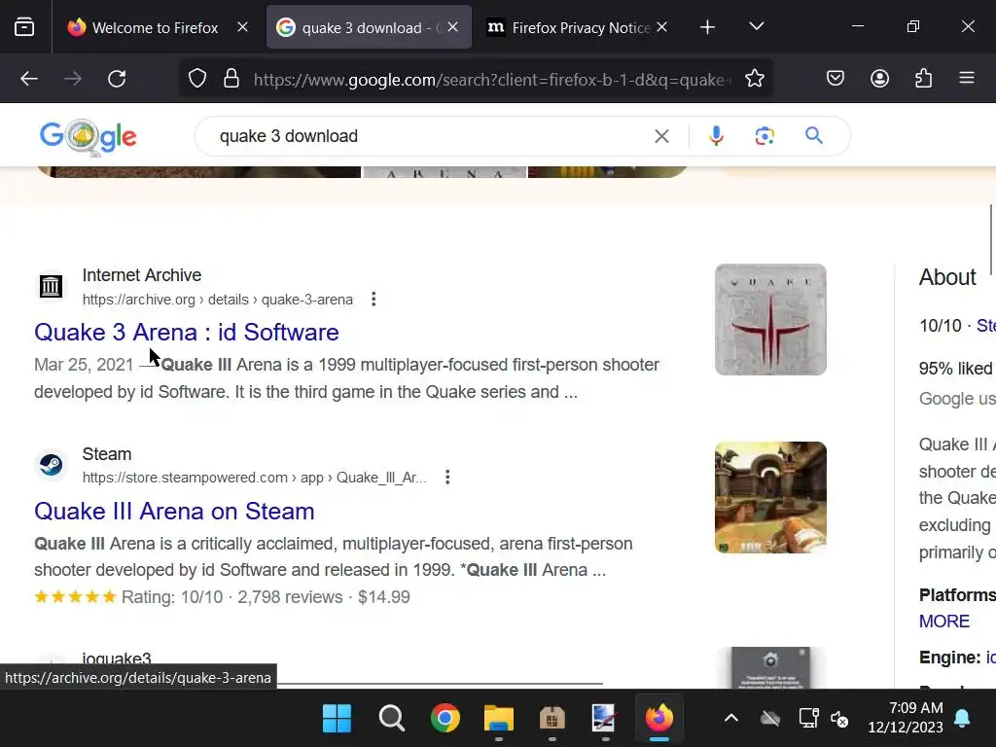
Task: Open File Explorer from the taskbar
Action: click(x=499, y=719)
